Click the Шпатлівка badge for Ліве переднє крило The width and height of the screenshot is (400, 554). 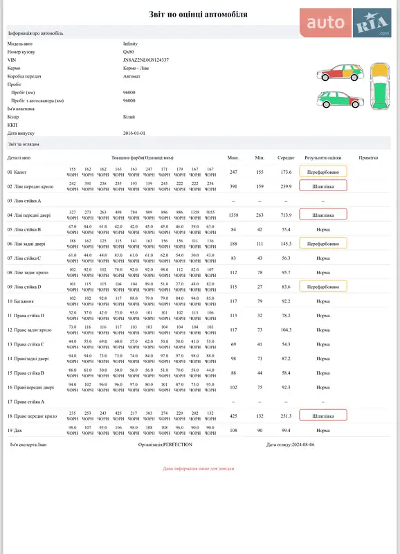(323, 186)
